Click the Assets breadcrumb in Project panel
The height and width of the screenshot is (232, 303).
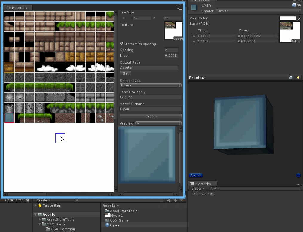click(109, 205)
